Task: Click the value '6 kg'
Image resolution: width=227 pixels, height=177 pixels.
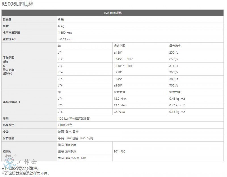Action: [61, 26]
